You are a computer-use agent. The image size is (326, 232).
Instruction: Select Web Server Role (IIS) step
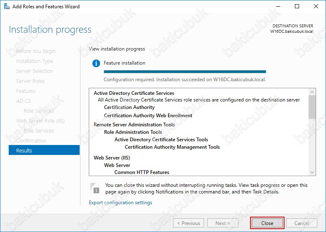[x=40, y=121]
